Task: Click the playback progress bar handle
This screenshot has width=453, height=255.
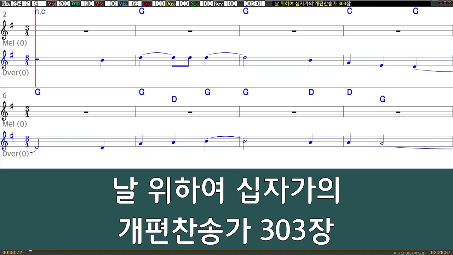Action: (x=30, y=251)
